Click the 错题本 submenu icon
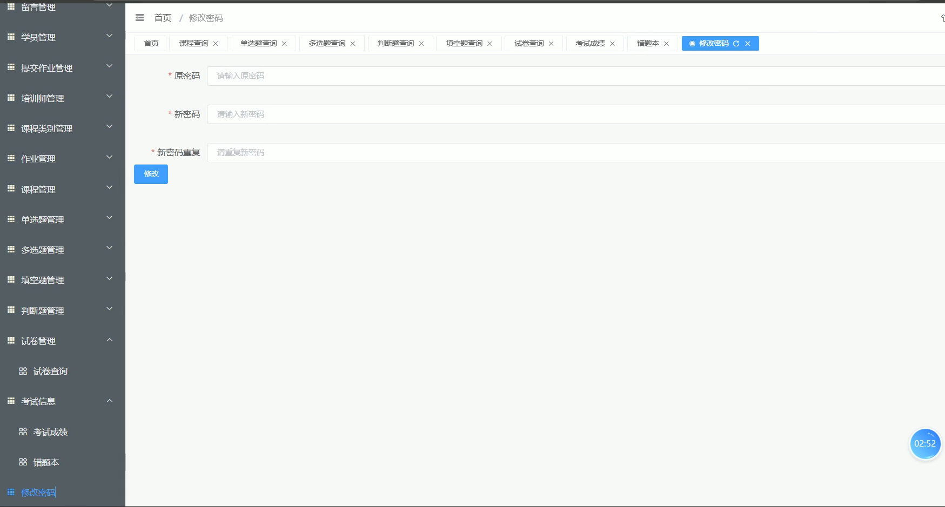 pyautogui.click(x=23, y=462)
